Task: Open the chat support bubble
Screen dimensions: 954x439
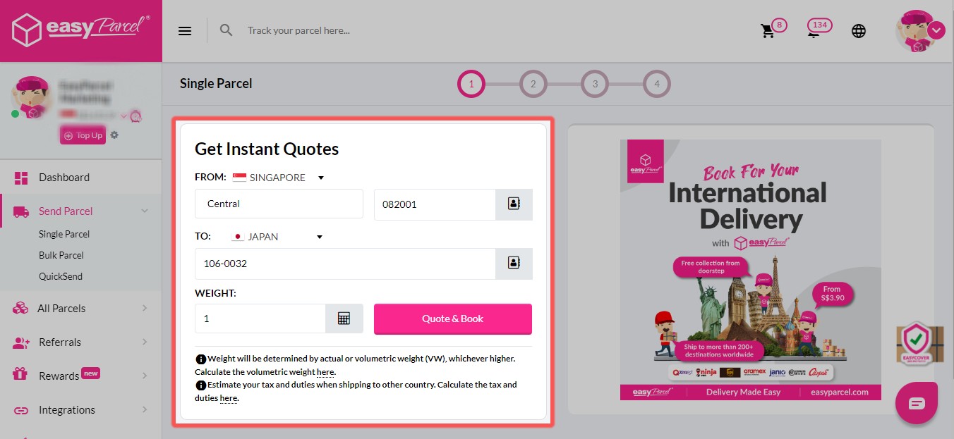Action: point(916,403)
